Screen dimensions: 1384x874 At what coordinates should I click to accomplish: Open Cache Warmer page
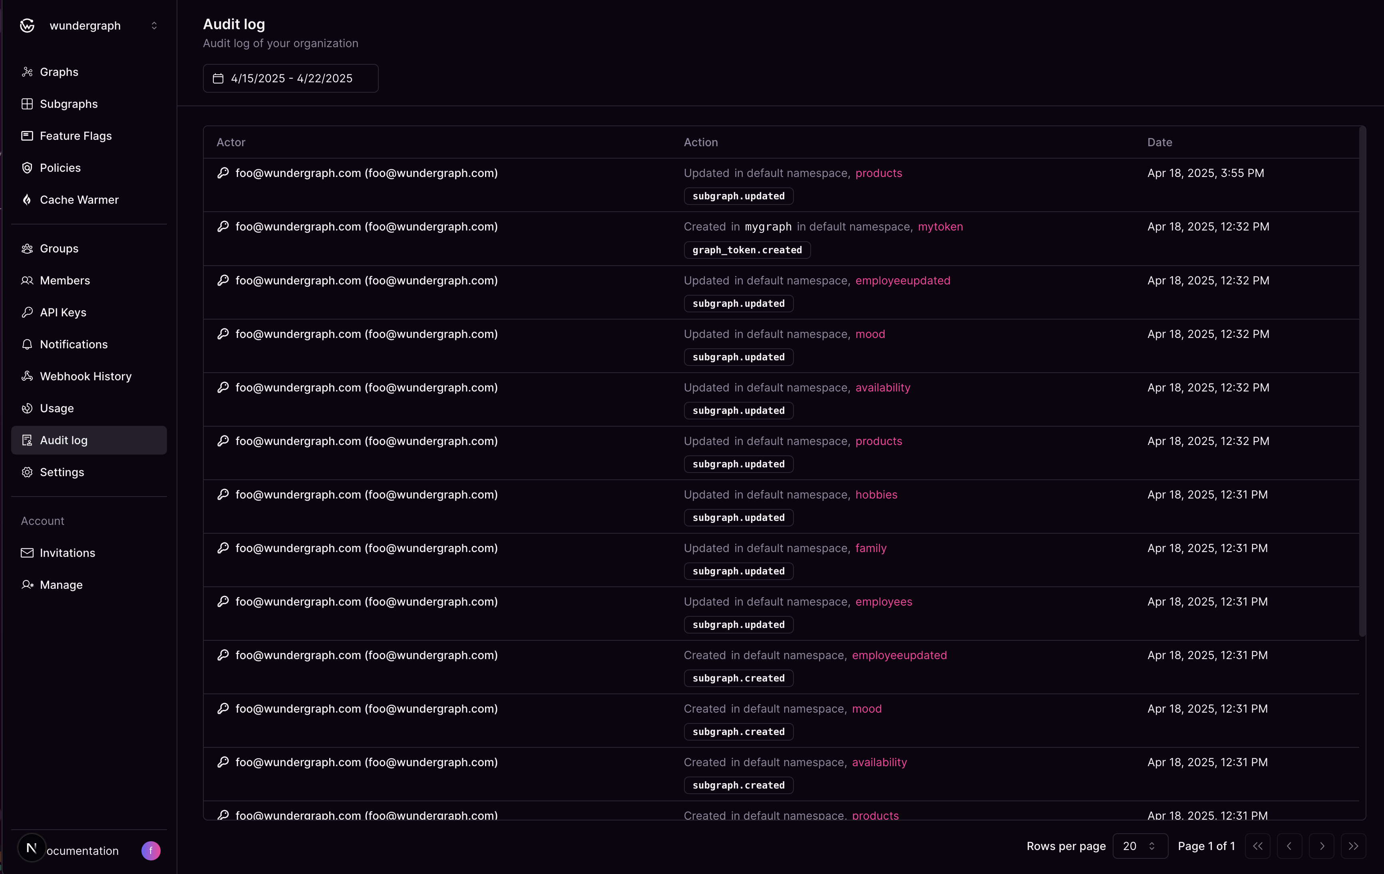click(x=89, y=199)
